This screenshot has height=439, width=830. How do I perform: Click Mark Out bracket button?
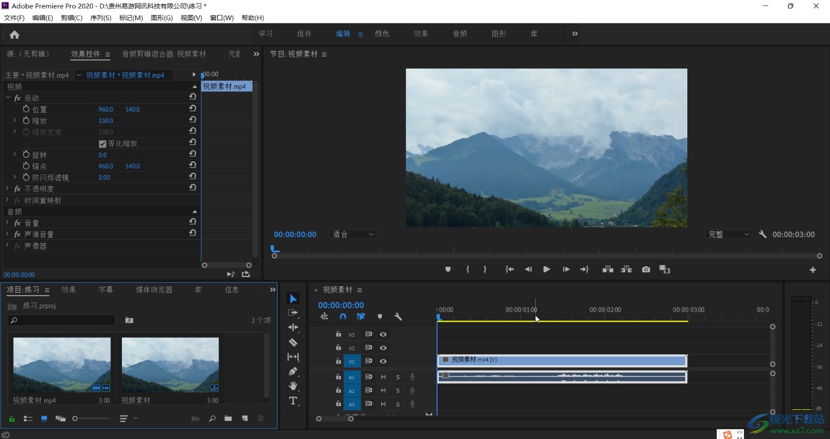(x=485, y=269)
